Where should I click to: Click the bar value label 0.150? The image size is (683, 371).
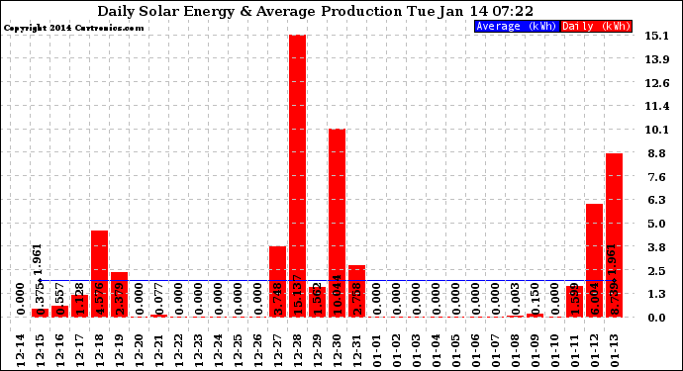535,299
